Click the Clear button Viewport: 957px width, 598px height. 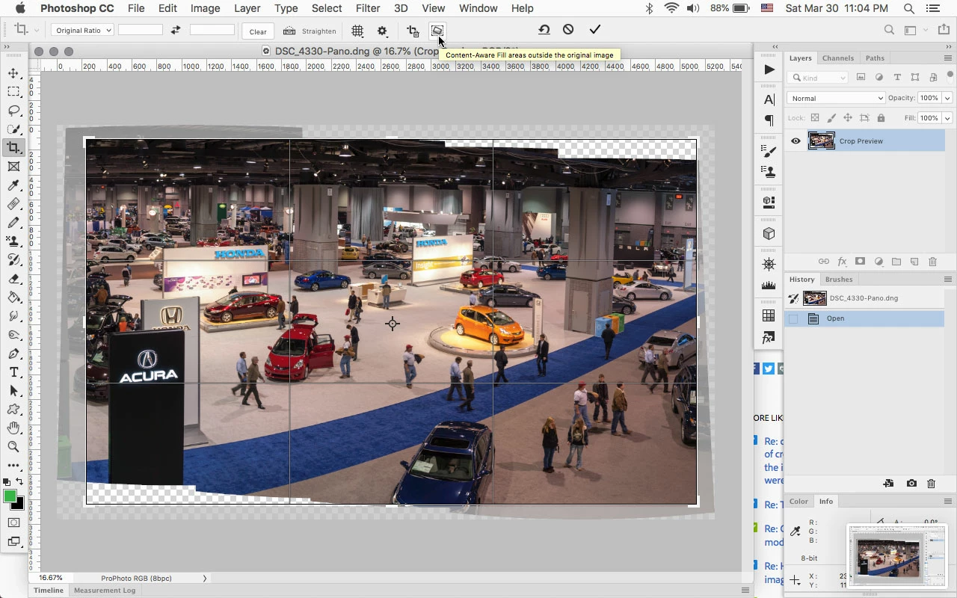(x=258, y=31)
